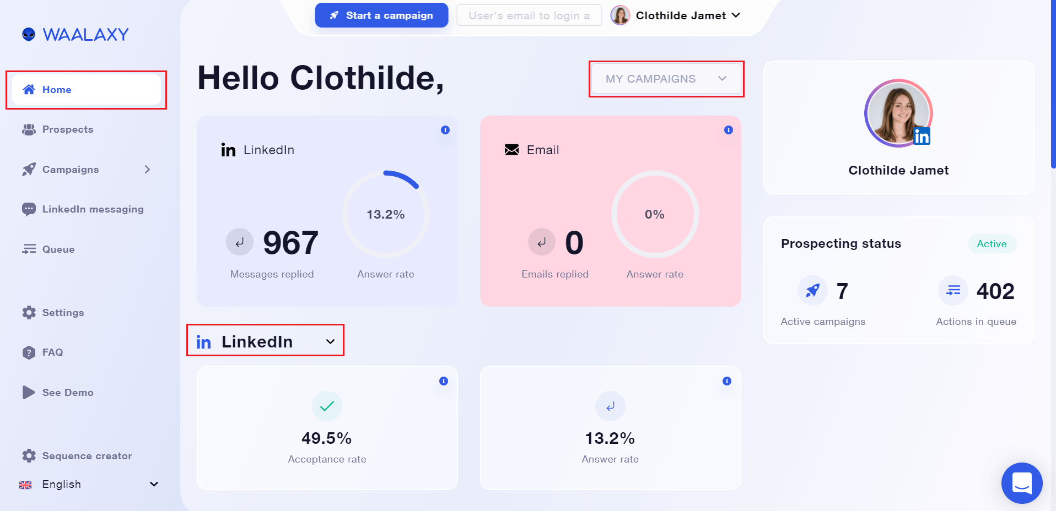
Task: Click the See Demo play icon
Action: pos(29,393)
